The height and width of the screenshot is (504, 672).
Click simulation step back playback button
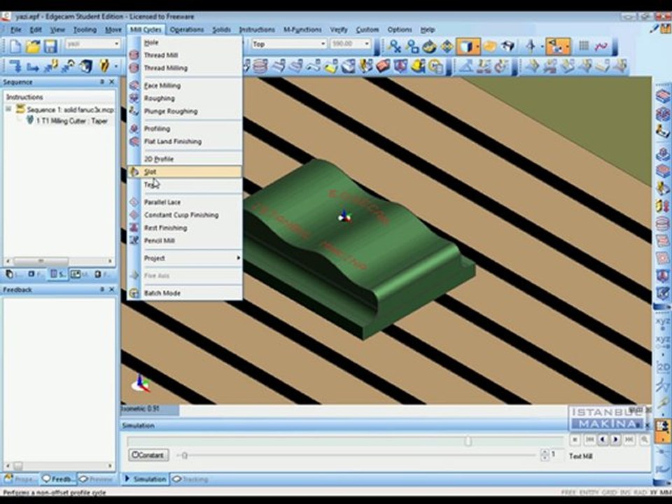click(x=603, y=440)
